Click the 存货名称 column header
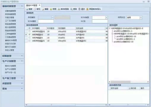 [90, 28]
